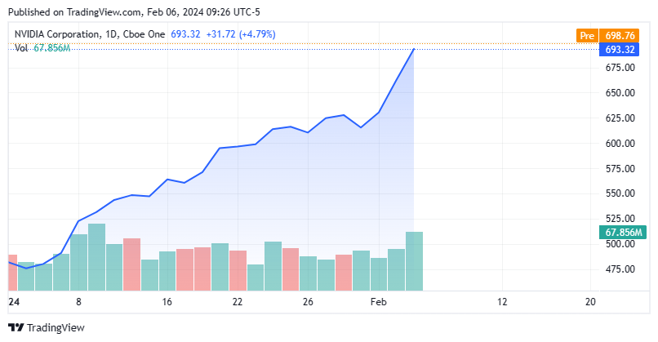Click the 12 date marker on time axis
The image size is (658, 342).
502,302
